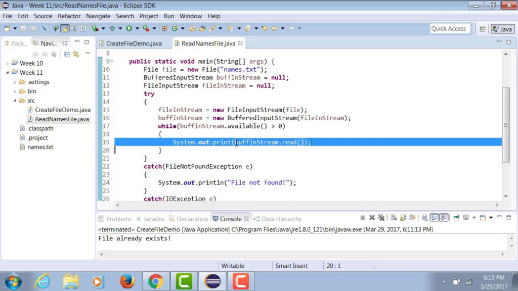Switch to the Data Hierarchy tab
Image resolution: width=518 pixels, height=291 pixels.
[278, 219]
